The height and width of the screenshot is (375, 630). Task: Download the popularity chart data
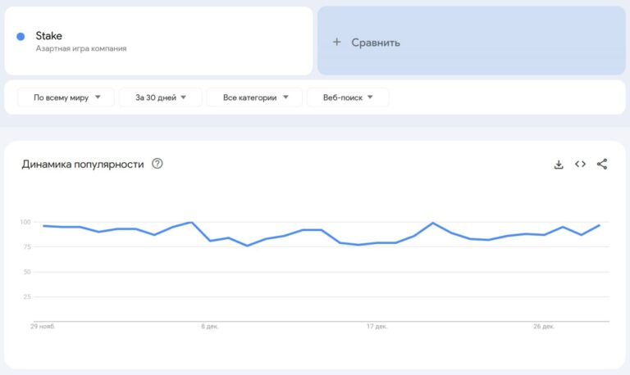click(x=559, y=165)
